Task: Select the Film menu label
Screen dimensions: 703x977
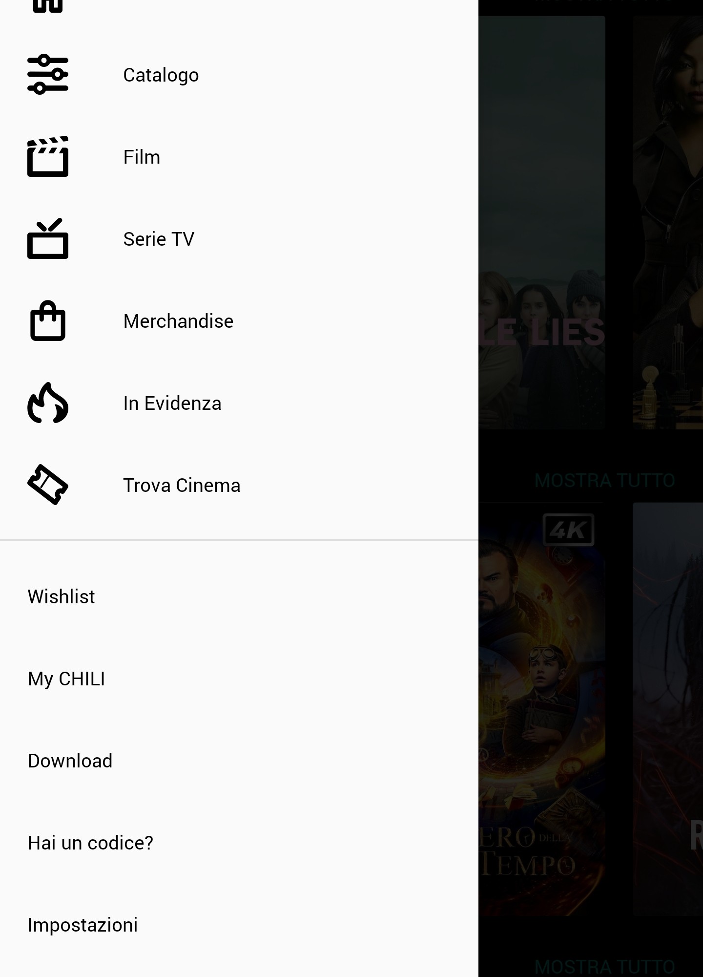Action: (142, 157)
